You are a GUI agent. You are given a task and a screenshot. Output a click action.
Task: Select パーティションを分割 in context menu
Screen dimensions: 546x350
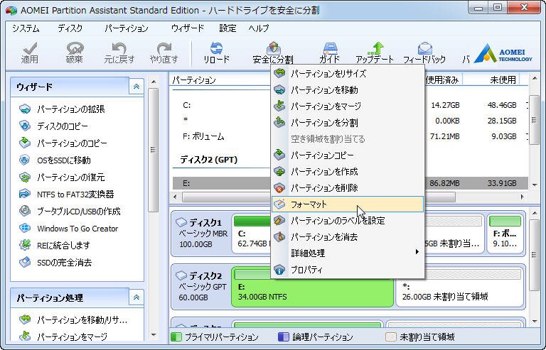[348, 123]
